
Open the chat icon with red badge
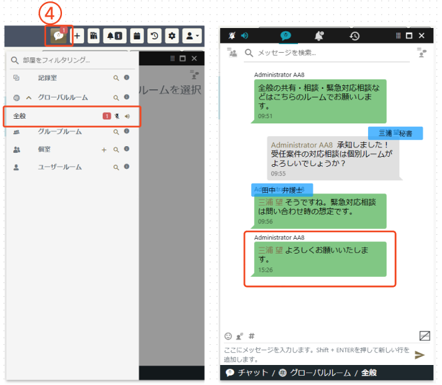coord(58,35)
